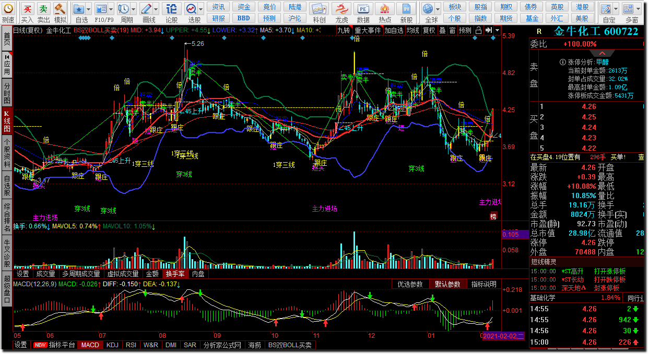Click the 周期 period clock icon
Viewport: 649px width, 354px height.
[123, 8]
